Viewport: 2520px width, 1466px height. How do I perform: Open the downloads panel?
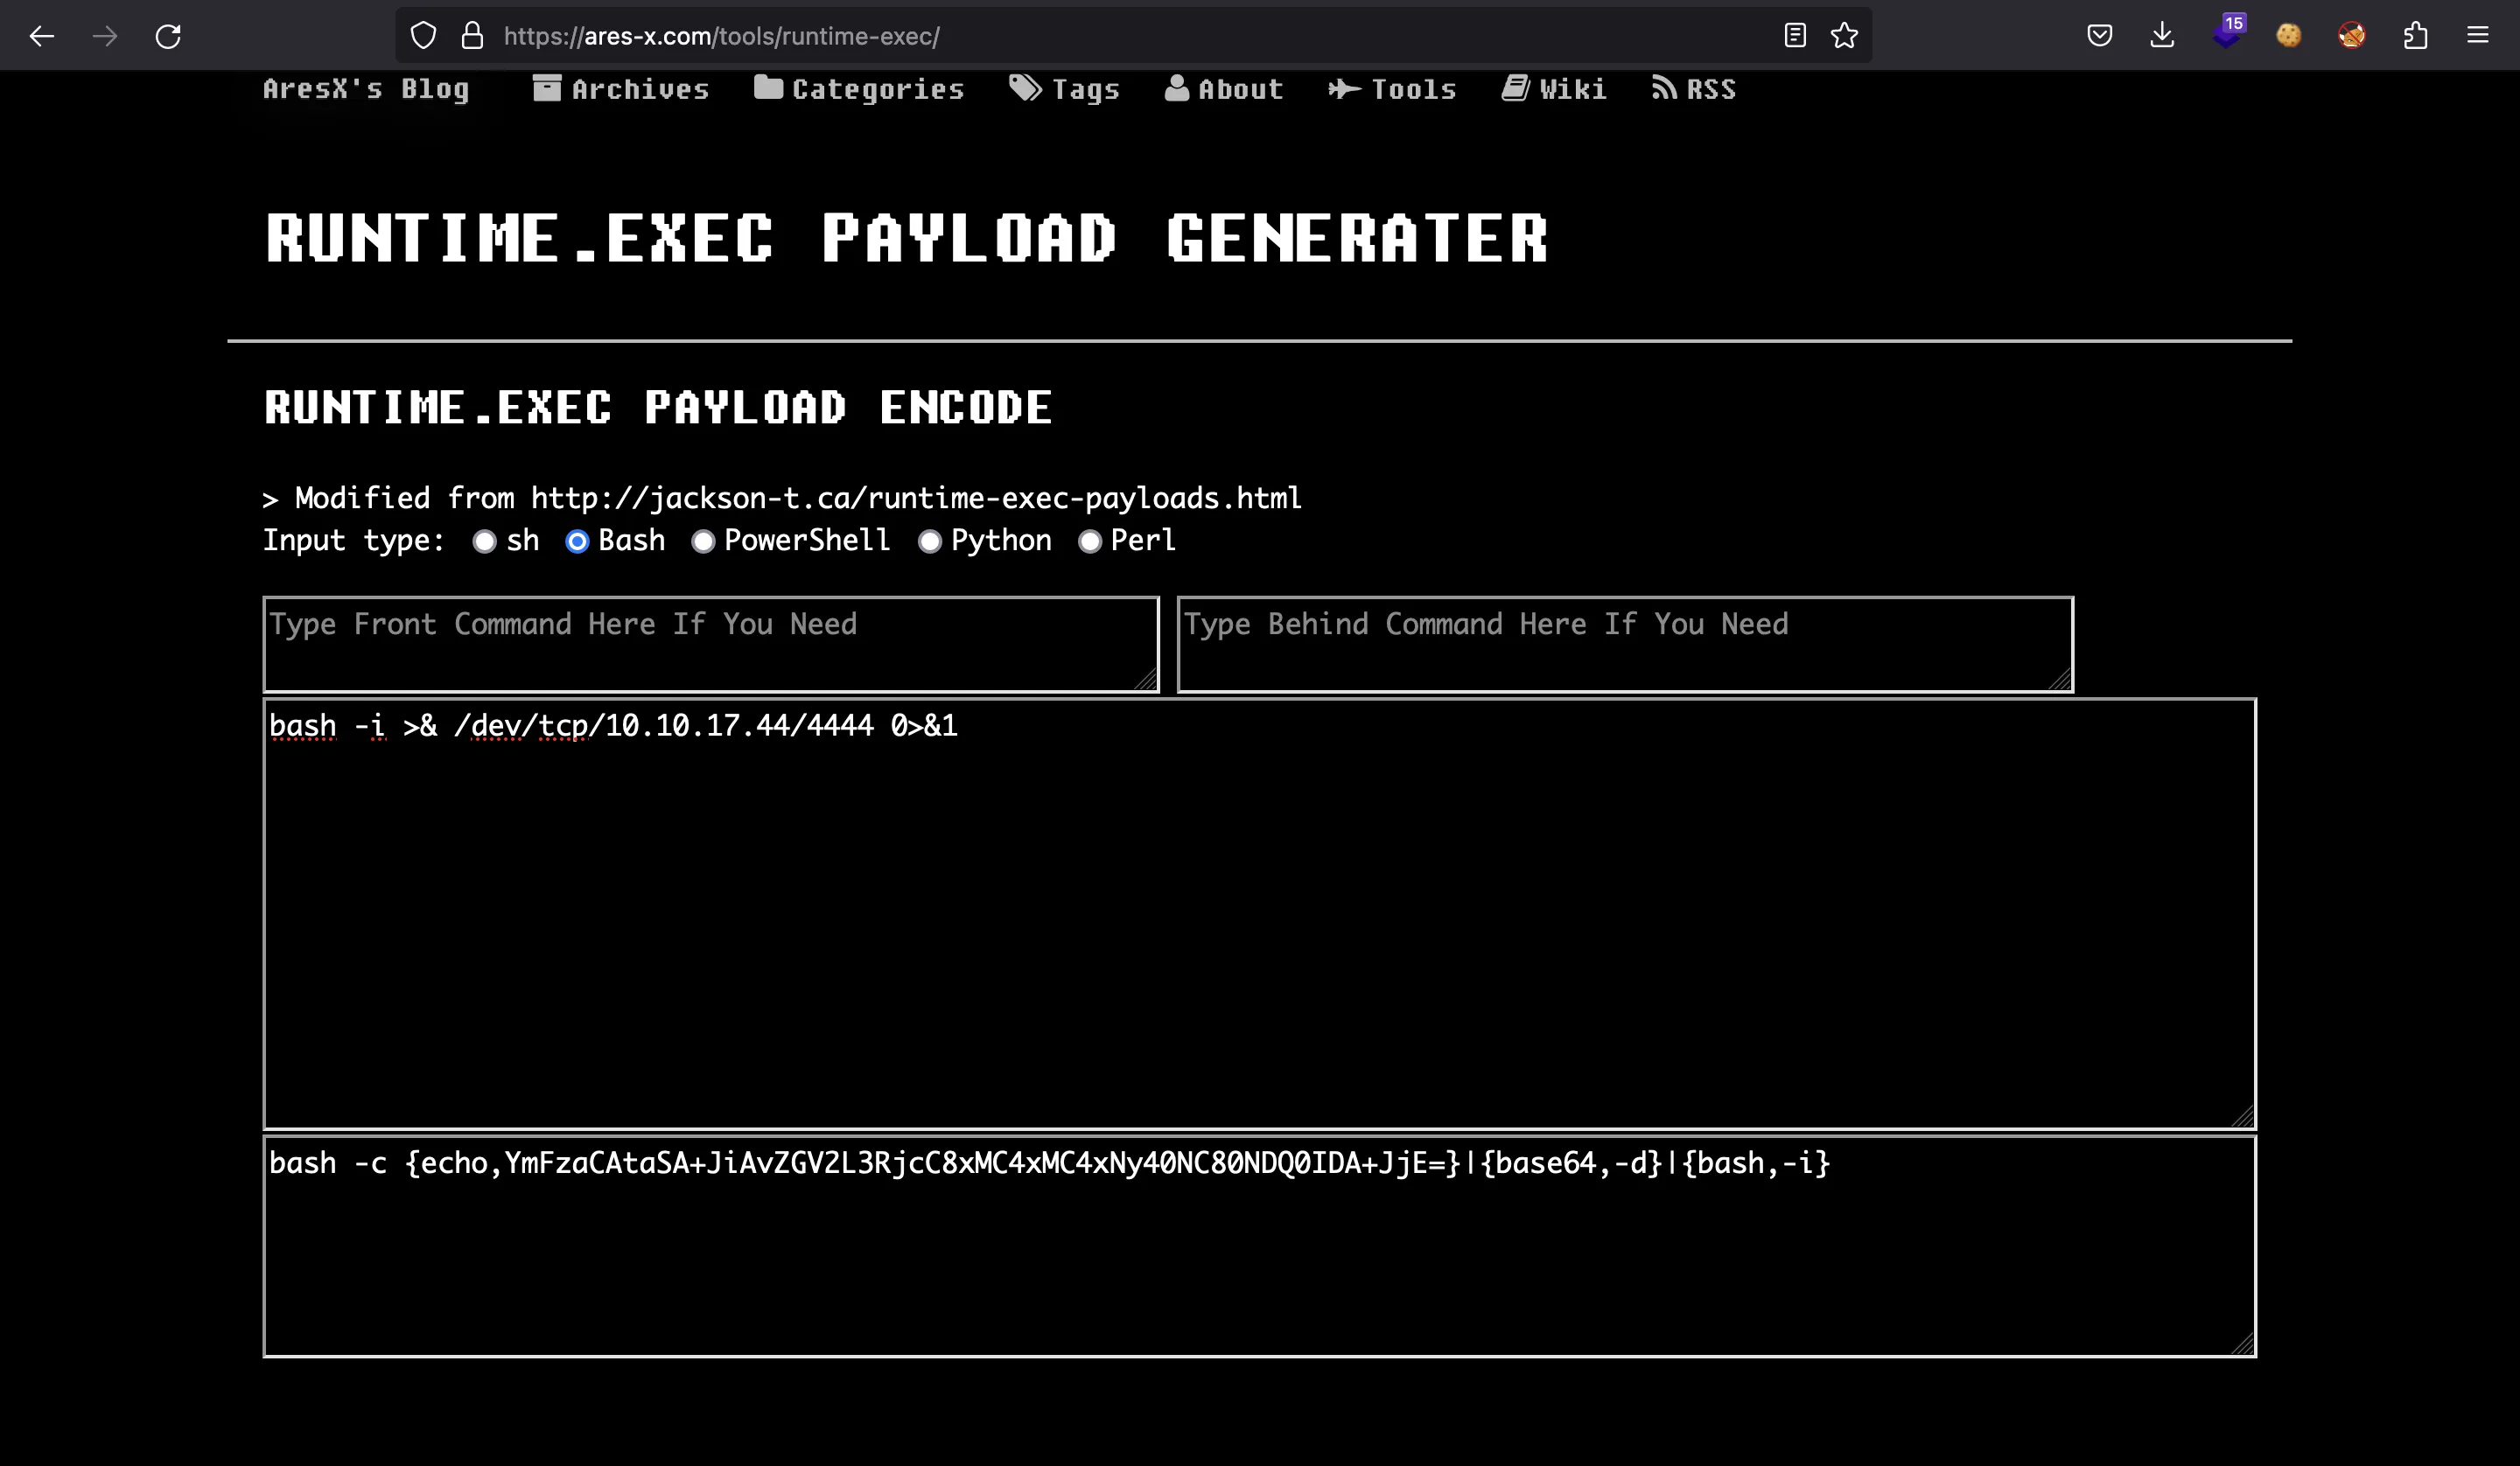2162,36
